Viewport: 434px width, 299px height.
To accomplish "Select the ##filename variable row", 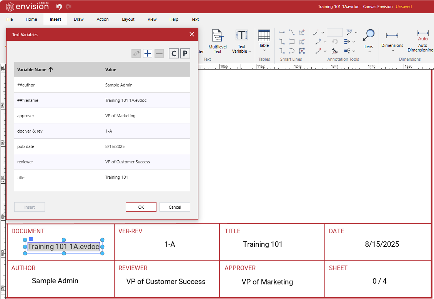I will tap(102, 100).
